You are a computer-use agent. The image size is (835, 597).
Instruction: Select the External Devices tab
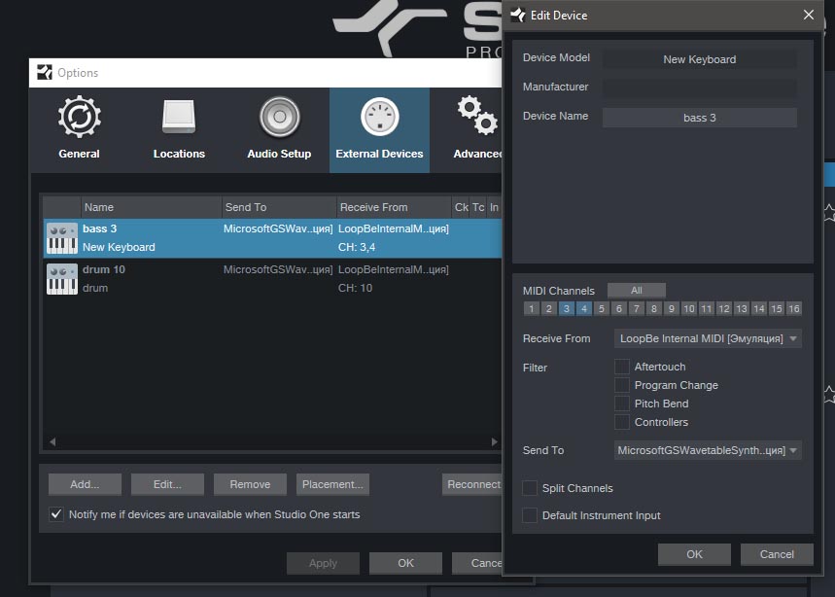(379, 129)
